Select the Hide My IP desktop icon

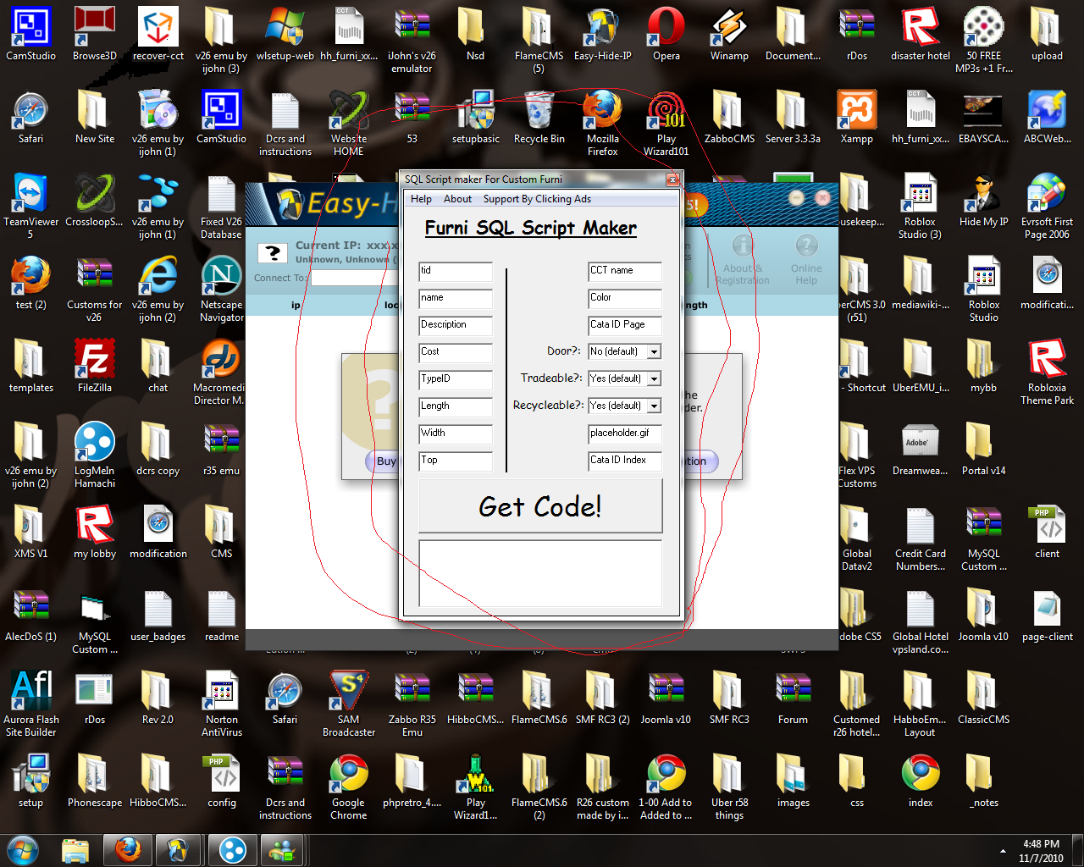(x=983, y=202)
